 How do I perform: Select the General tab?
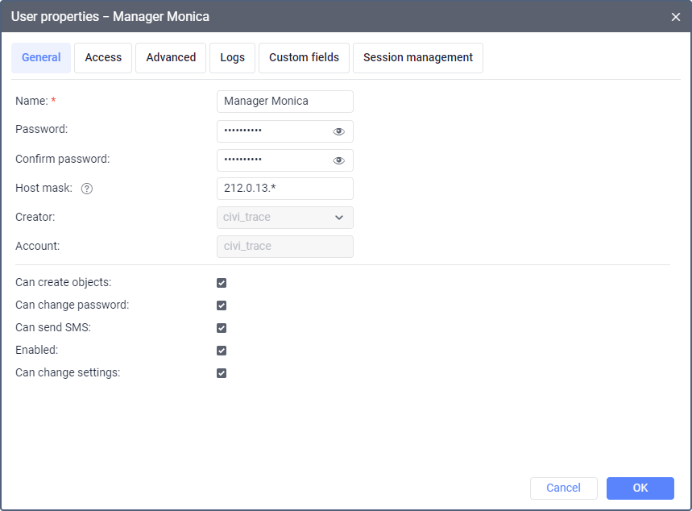41,58
